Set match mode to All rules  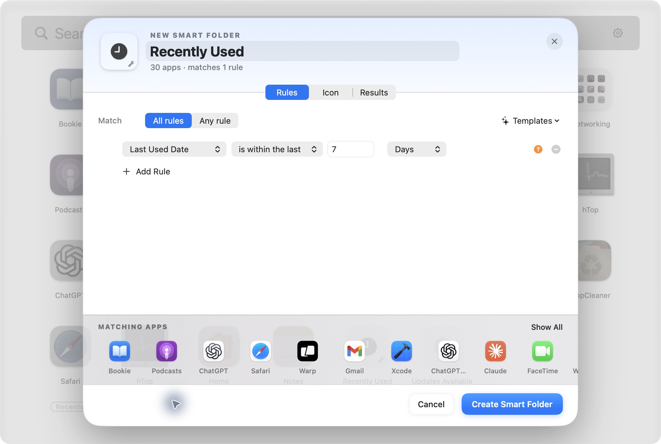168,121
